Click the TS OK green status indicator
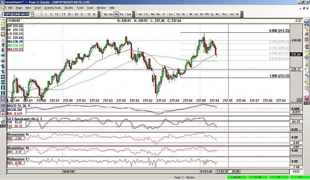310x180 pixels. tap(258, 177)
